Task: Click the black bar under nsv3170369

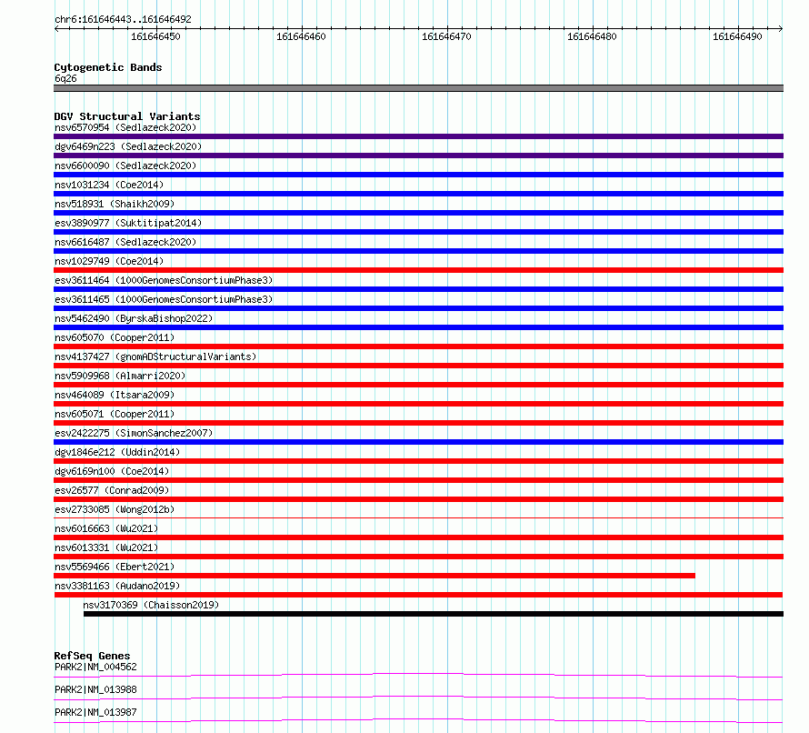Action: 434,614
